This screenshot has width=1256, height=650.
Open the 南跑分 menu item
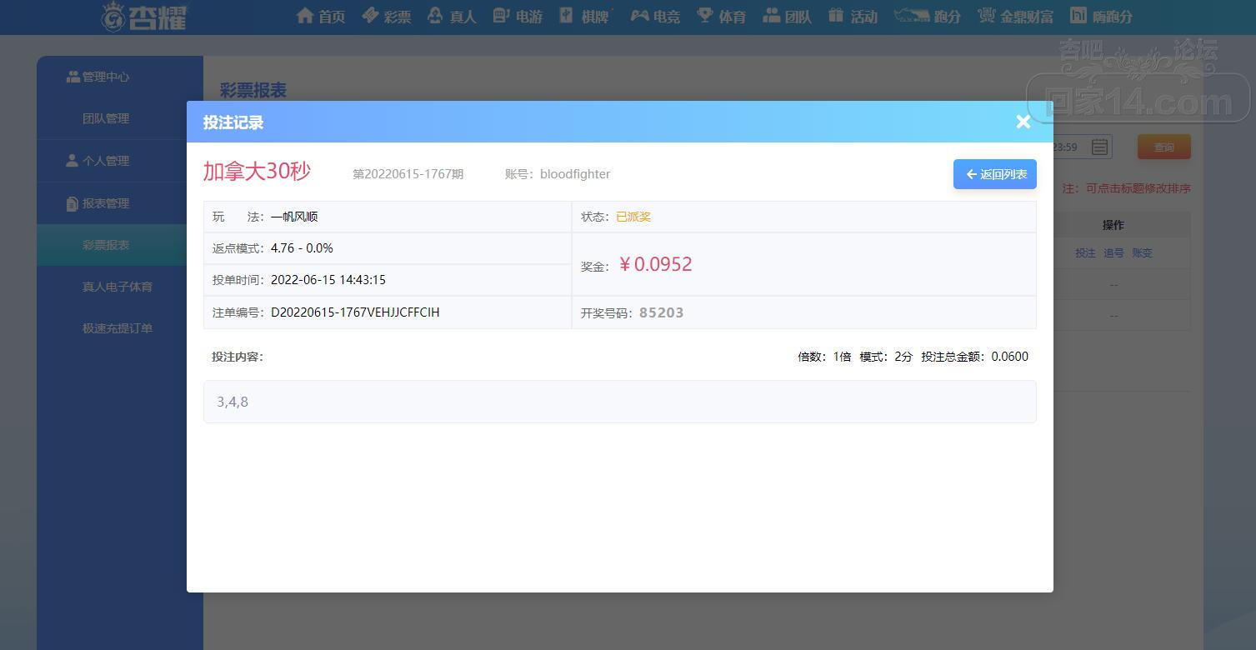pos(1101,16)
